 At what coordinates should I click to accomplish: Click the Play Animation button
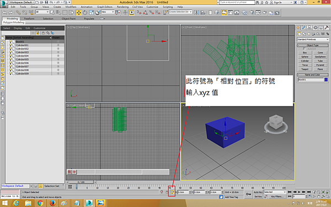click(x=299, y=192)
